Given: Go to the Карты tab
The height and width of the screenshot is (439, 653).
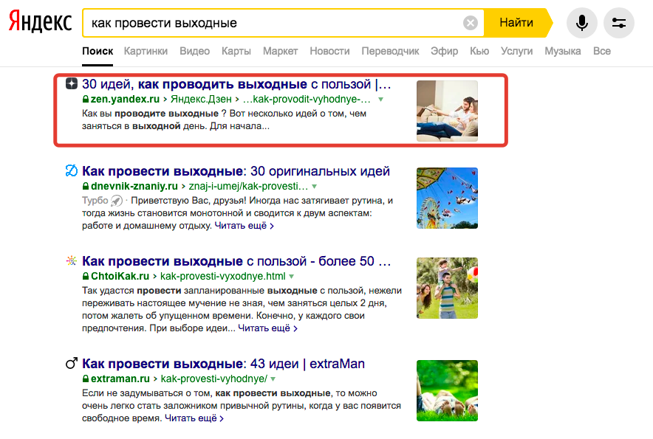Looking at the screenshot, I should [236, 51].
